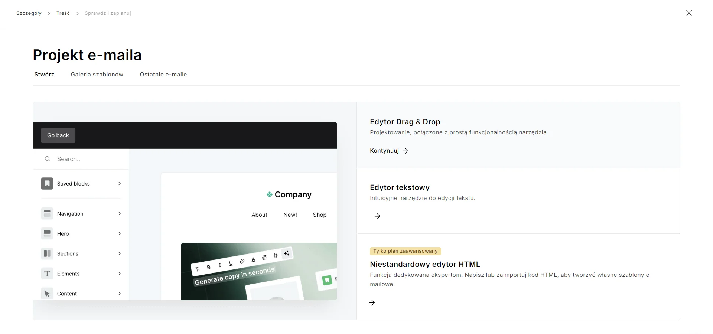Click the Hero block icon

point(47,234)
